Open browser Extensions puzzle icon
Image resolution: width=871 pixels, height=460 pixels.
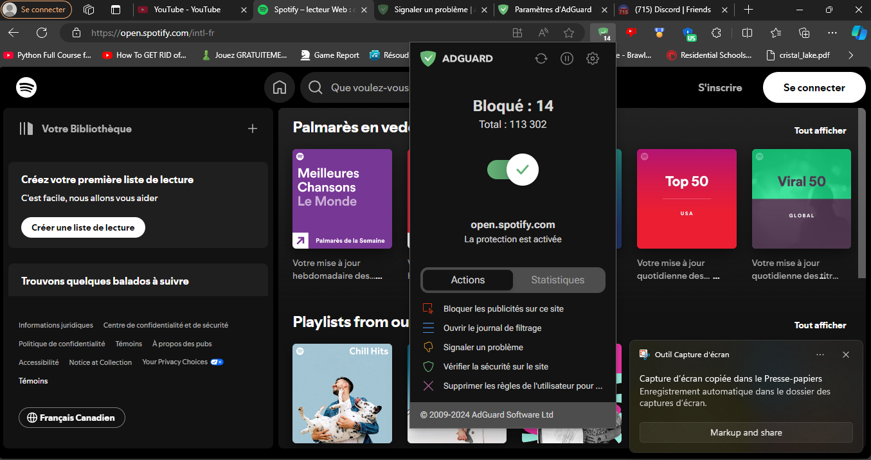(x=716, y=33)
